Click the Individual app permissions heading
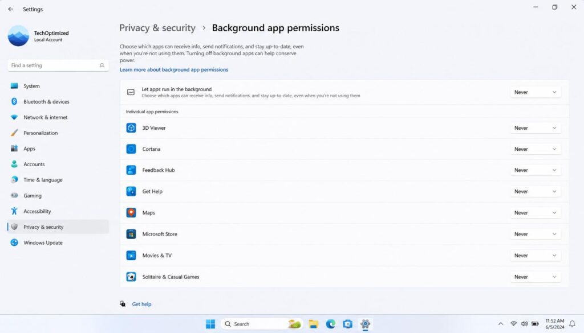This screenshot has height=333, width=584. 152,112
